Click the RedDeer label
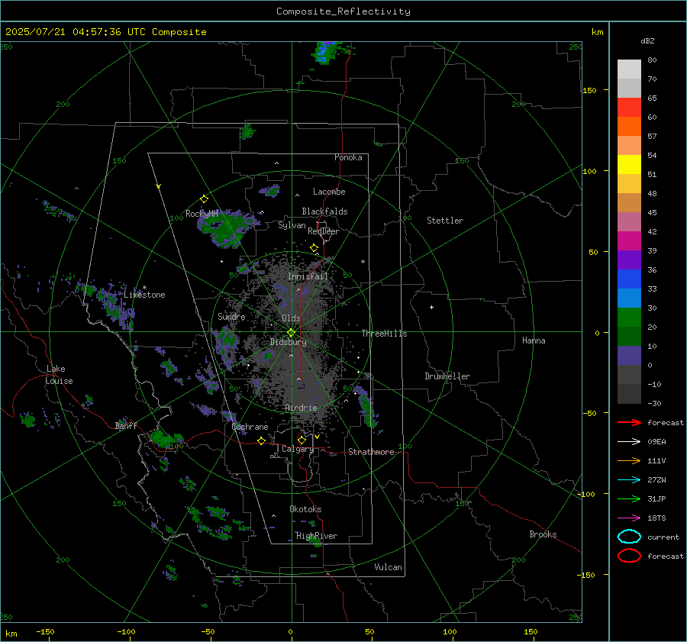Viewport: 687px width, 642px height. (324, 231)
